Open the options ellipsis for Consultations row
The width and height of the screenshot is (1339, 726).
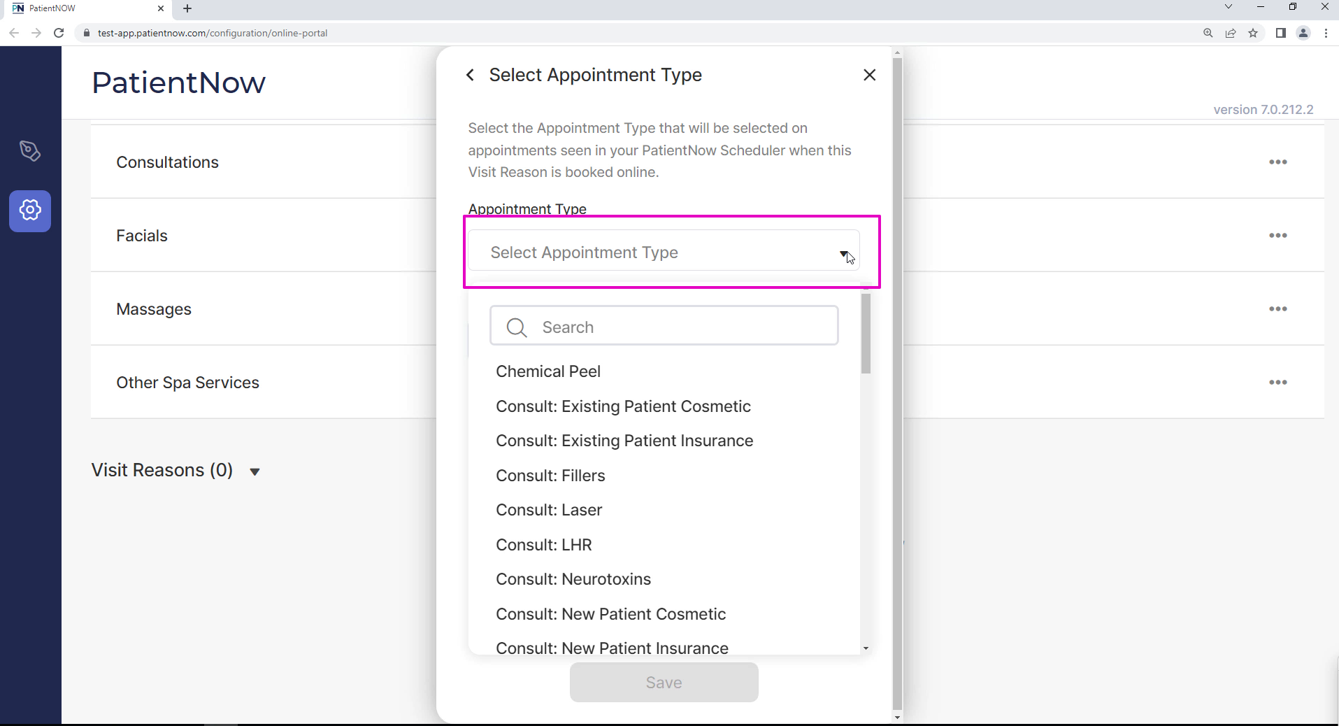[x=1279, y=162]
